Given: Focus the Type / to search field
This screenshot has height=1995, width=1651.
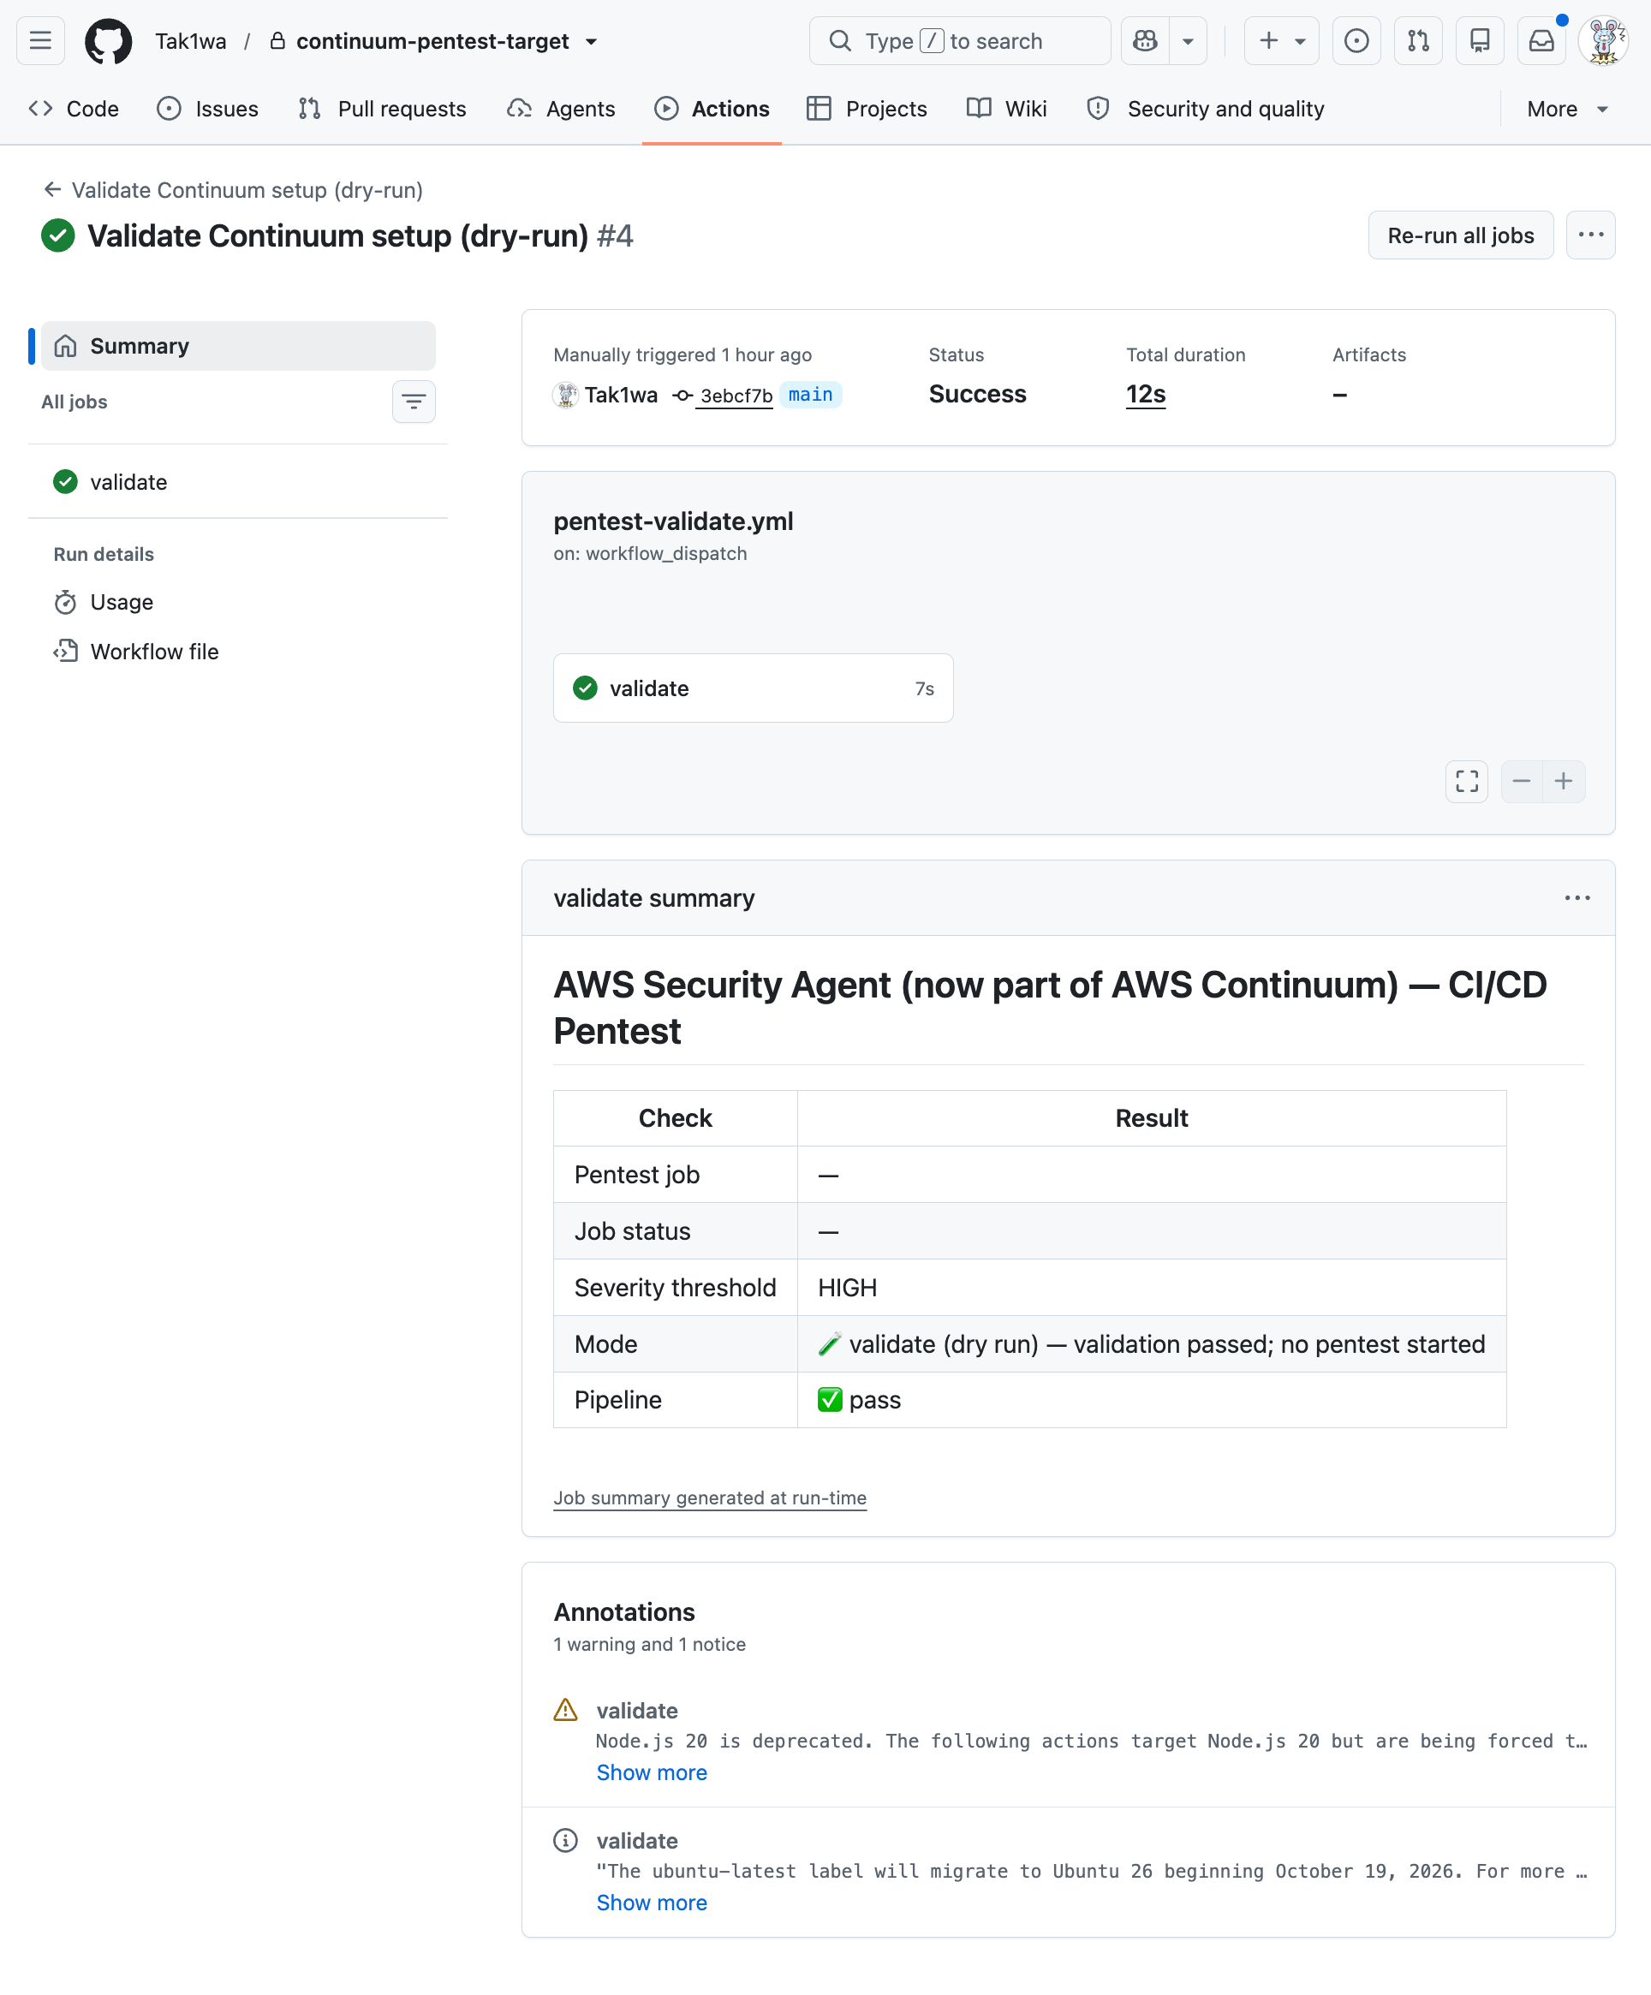Looking at the screenshot, I should (959, 41).
